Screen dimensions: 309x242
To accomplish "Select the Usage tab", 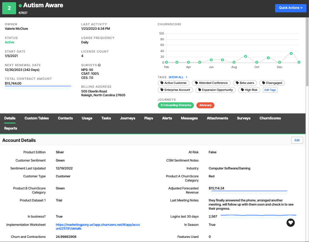I will [x=87, y=118].
